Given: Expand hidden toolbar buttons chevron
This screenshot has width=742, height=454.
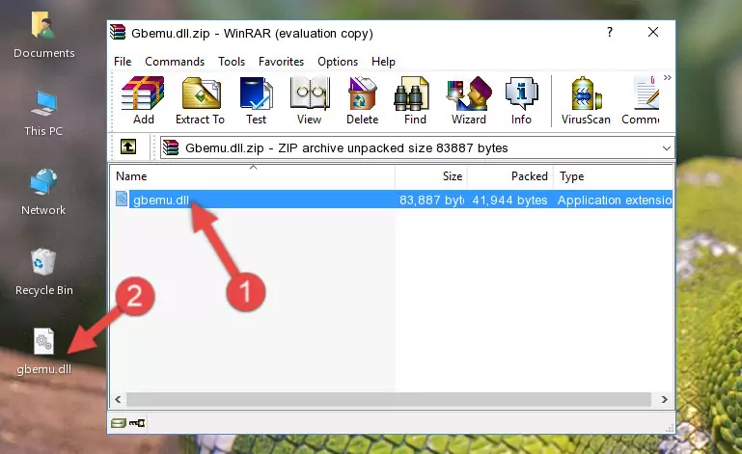Looking at the screenshot, I should (668, 77).
